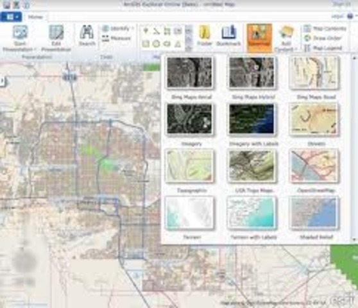
Task: Select the Identify tool
Action: [x=115, y=28]
